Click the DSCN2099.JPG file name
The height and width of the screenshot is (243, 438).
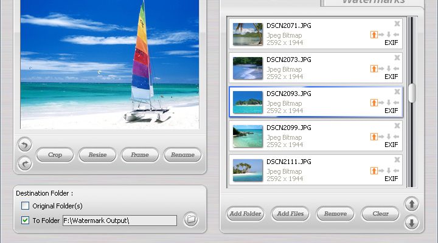(289, 128)
